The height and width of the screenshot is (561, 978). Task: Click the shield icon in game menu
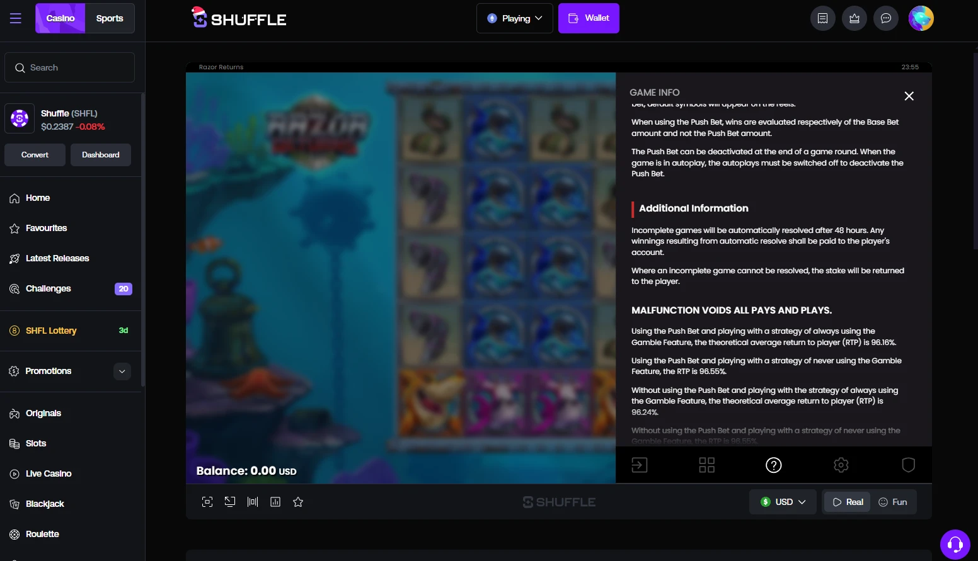pyautogui.click(x=908, y=465)
